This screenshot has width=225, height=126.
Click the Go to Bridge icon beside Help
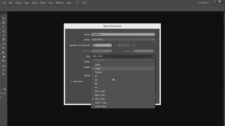point(77,3)
